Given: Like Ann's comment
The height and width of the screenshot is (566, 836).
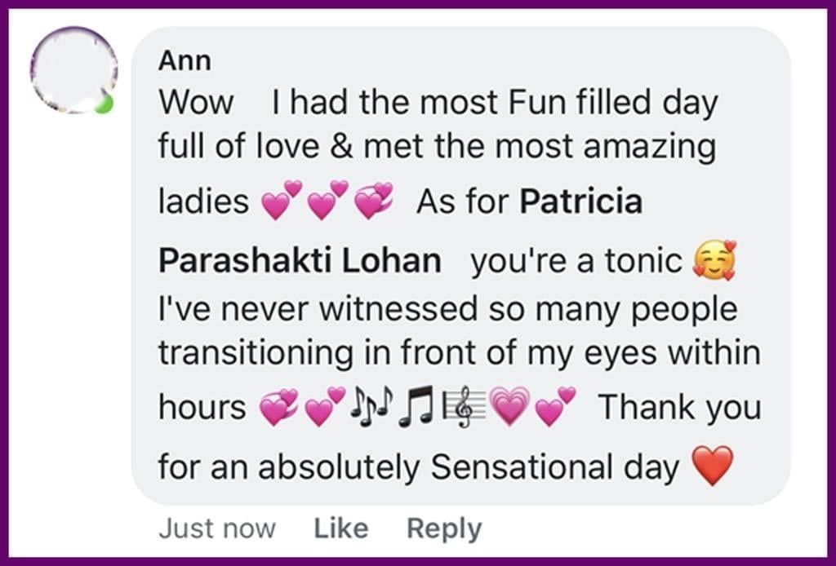Looking at the screenshot, I should pos(340,528).
